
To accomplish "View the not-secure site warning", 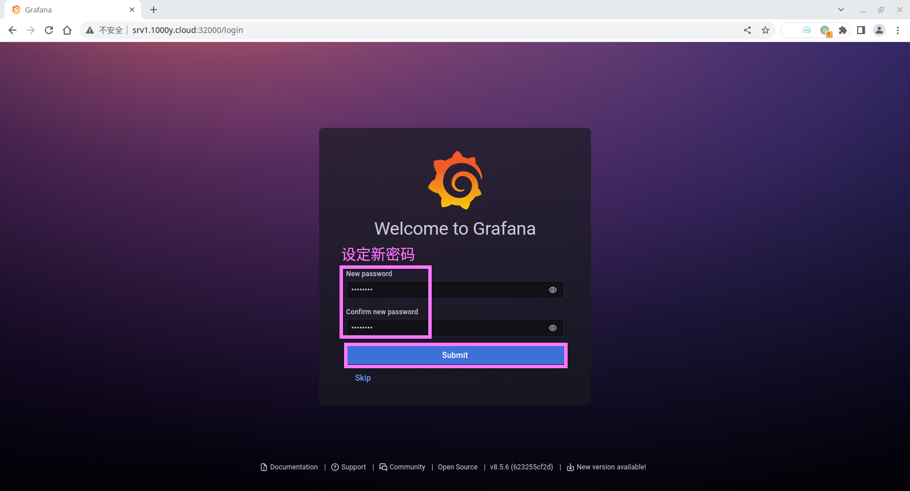I will [104, 30].
